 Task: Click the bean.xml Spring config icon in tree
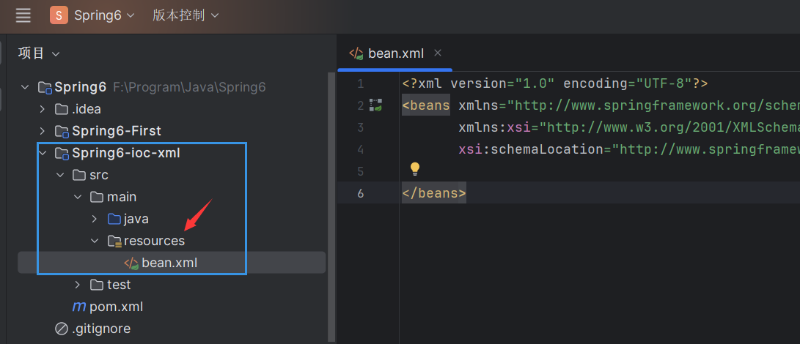tap(131, 263)
